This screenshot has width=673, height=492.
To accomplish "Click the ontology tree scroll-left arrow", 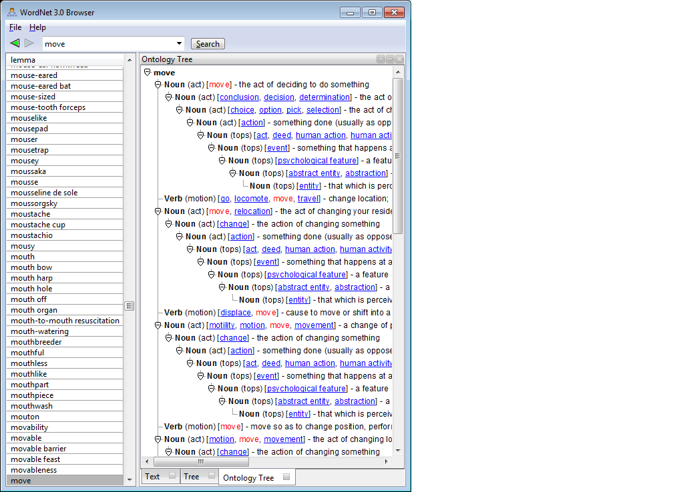I will [x=147, y=461].
